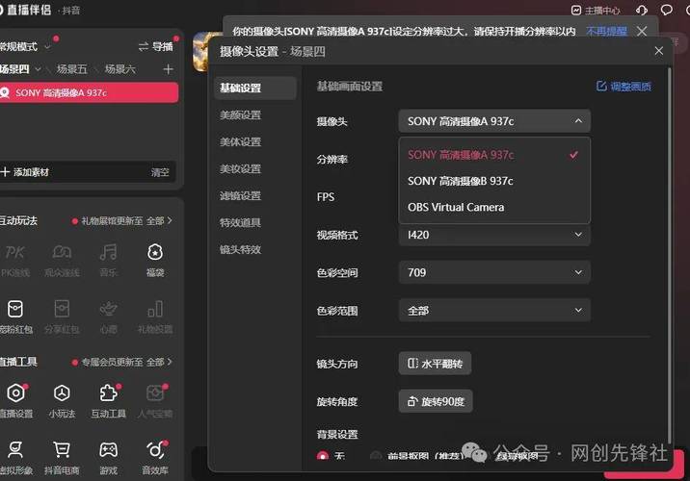
Task: Open the 福袋 lucky bag tool
Action: [154, 254]
